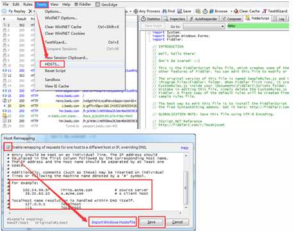Select New Session Clipboard...
Viewport: 294px width, 232px height.
(67, 58)
